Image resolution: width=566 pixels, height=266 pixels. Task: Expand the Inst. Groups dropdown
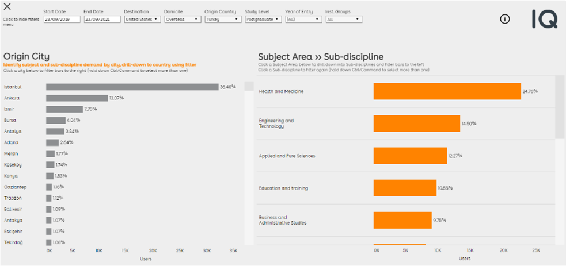(344, 19)
